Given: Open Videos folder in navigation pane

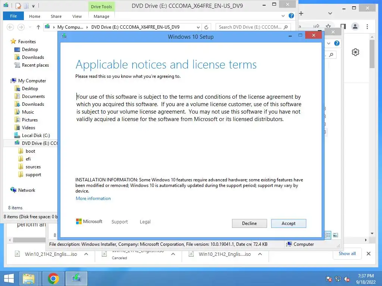Looking at the screenshot, I should [28, 127].
